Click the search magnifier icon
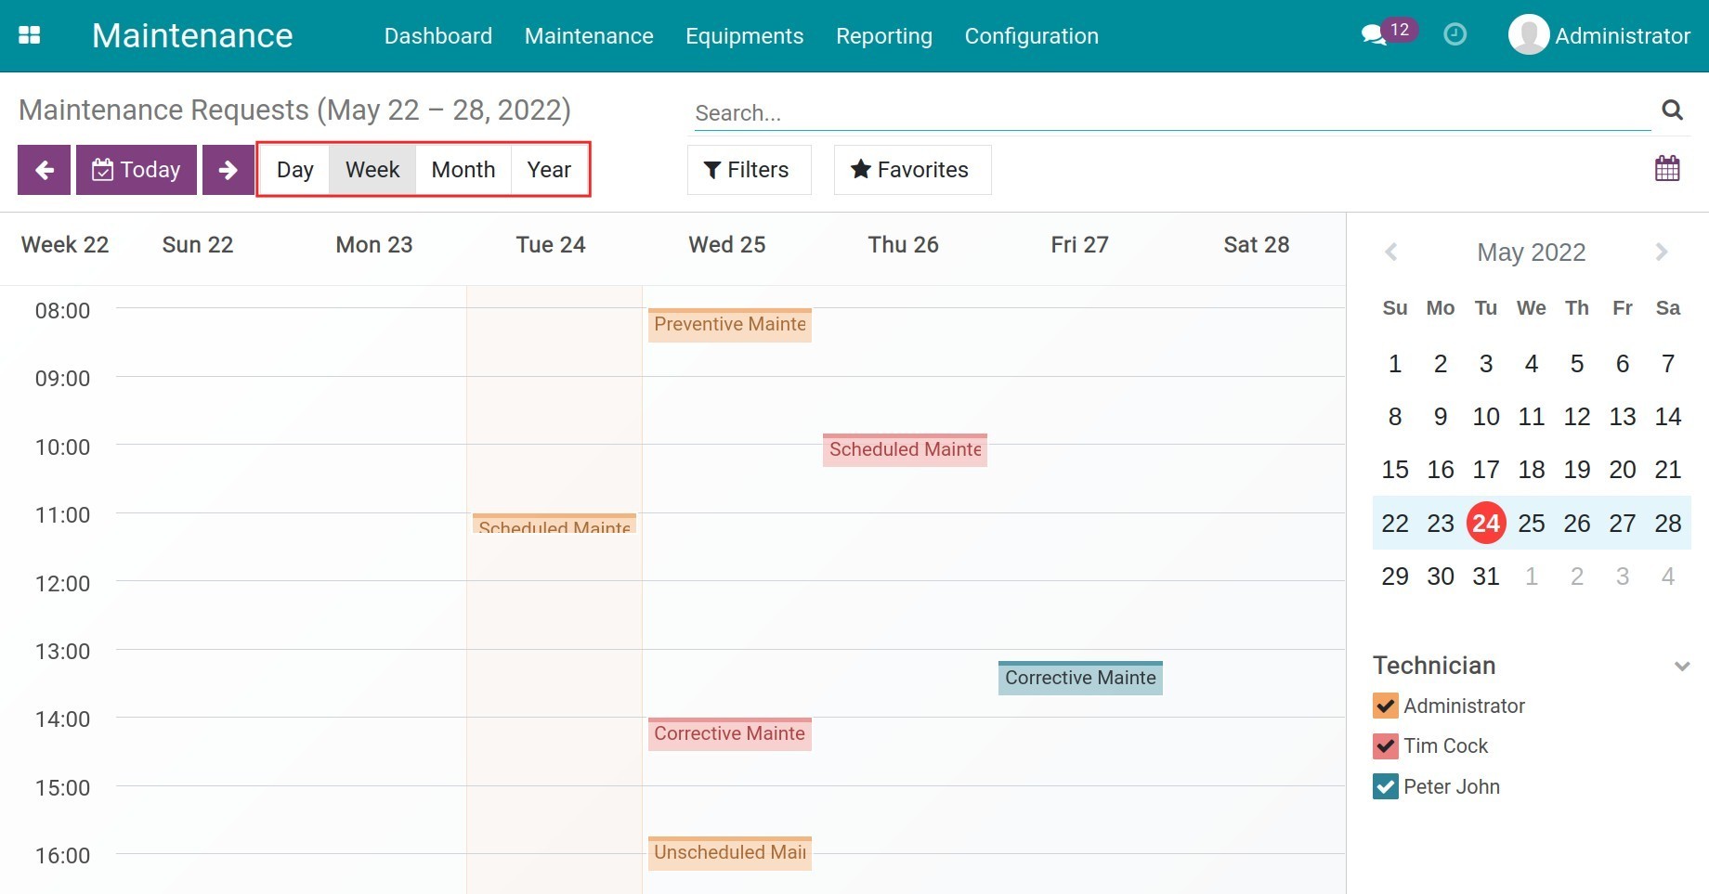The width and height of the screenshot is (1709, 894). click(x=1672, y=110)
